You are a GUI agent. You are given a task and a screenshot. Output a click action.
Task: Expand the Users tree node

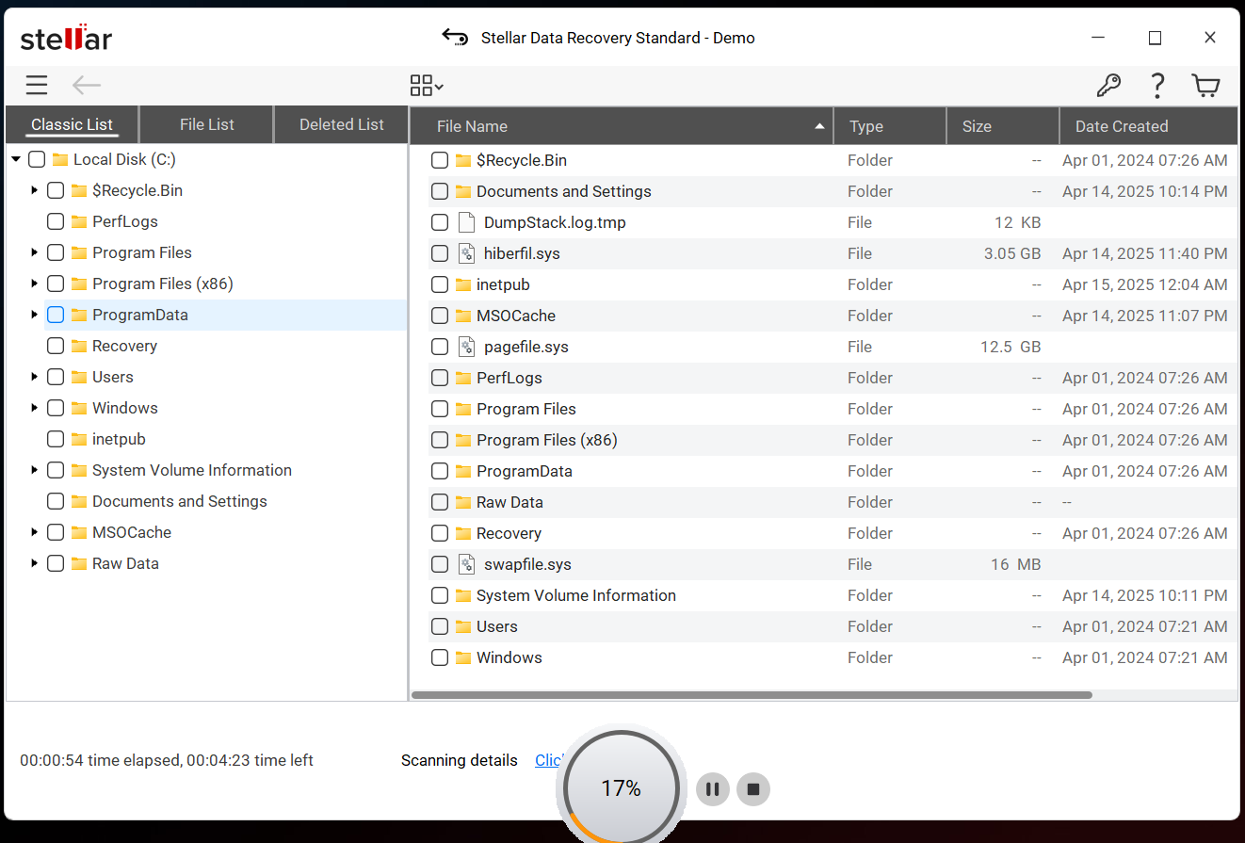pyautogui.click(x=35, y=377)
